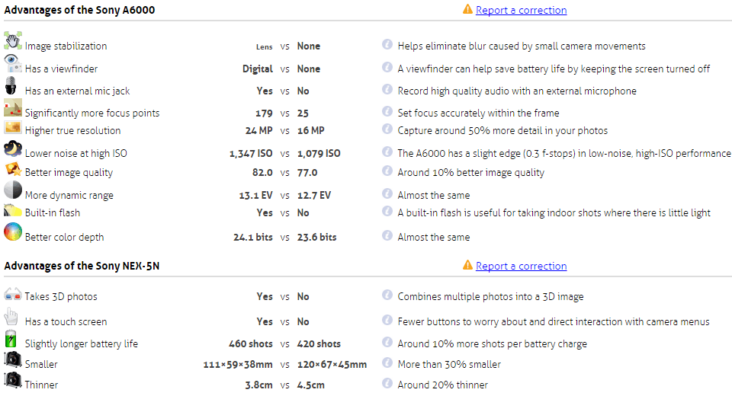Click the green battery life icon
The width and height of the screenshot is (732, 396).
click(11, 340)
